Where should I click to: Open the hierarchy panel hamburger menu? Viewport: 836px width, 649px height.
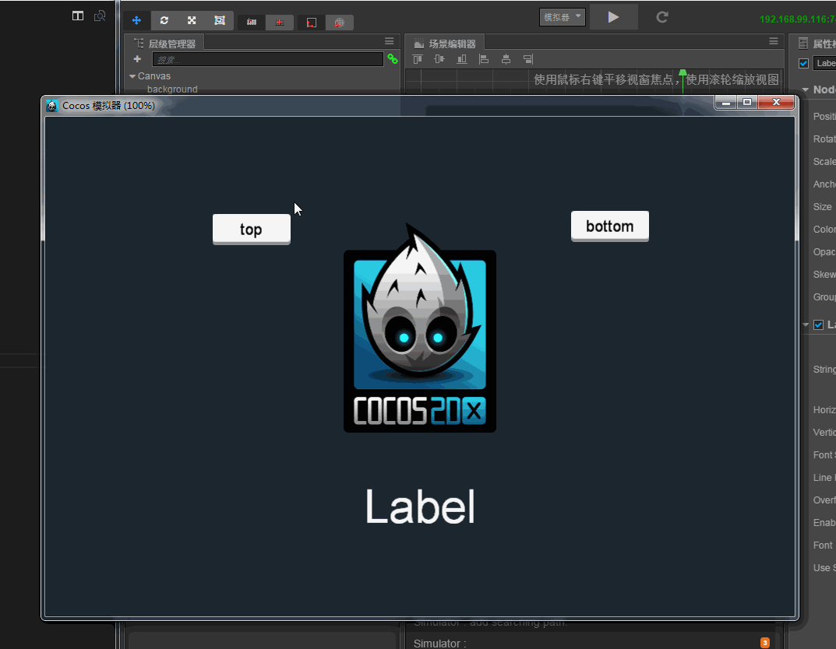(x=390, y=41)
